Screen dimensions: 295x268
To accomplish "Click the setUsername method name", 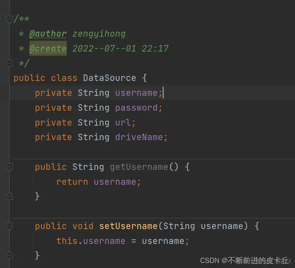I will pyautogui.click(x=128, y=226).
